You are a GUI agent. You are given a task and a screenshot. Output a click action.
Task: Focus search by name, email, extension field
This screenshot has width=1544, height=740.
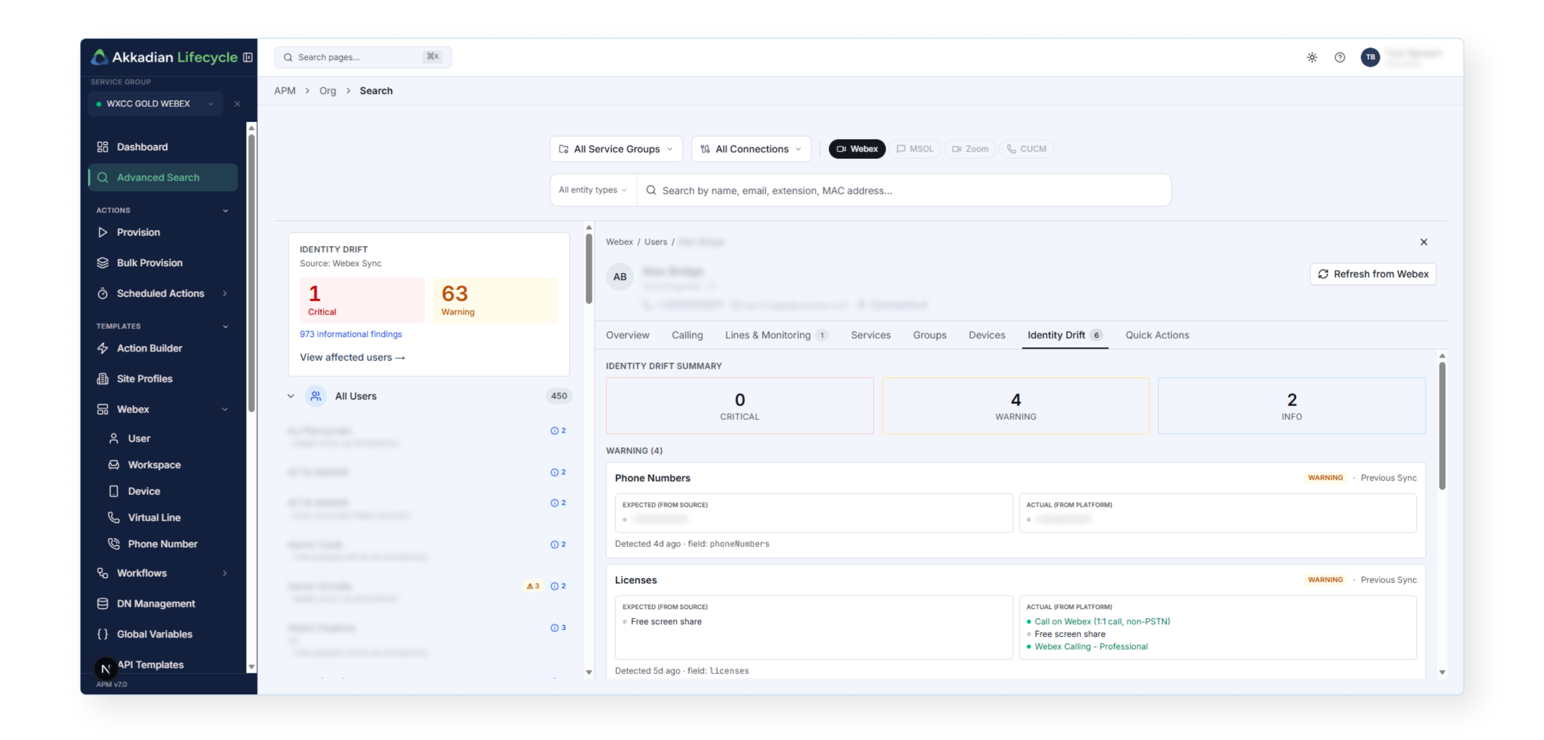point(903,191)
